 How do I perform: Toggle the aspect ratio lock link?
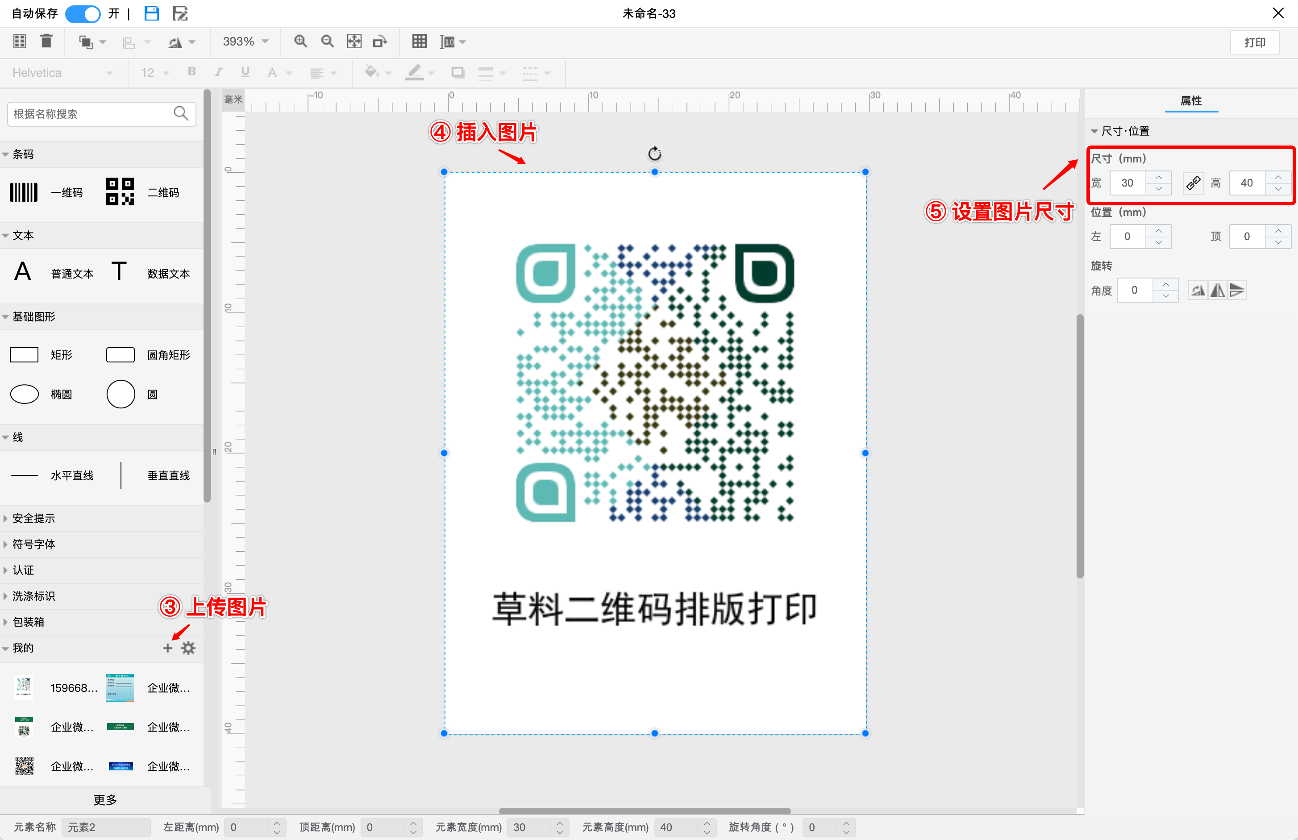coord(1193,183)
